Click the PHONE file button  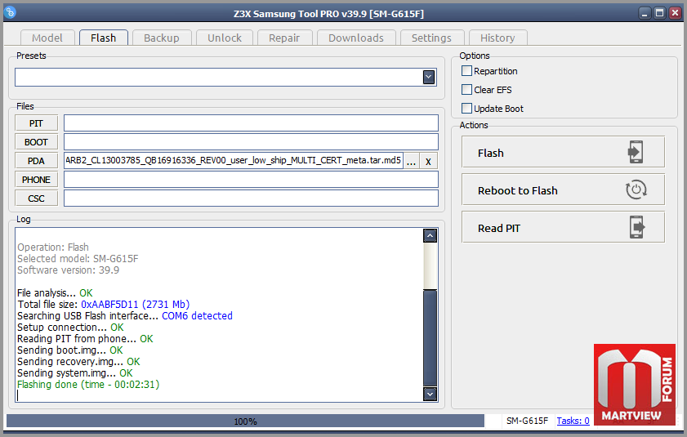click(37, 180)
